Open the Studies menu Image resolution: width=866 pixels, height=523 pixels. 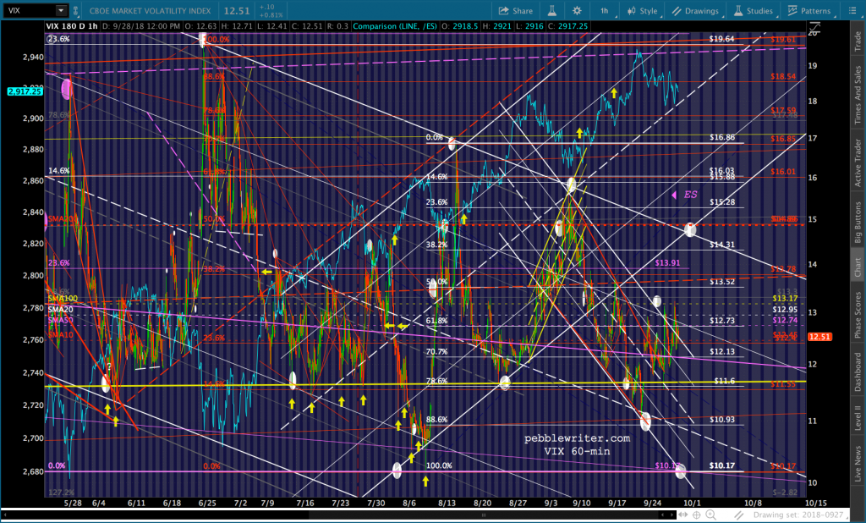coord(754,10)
